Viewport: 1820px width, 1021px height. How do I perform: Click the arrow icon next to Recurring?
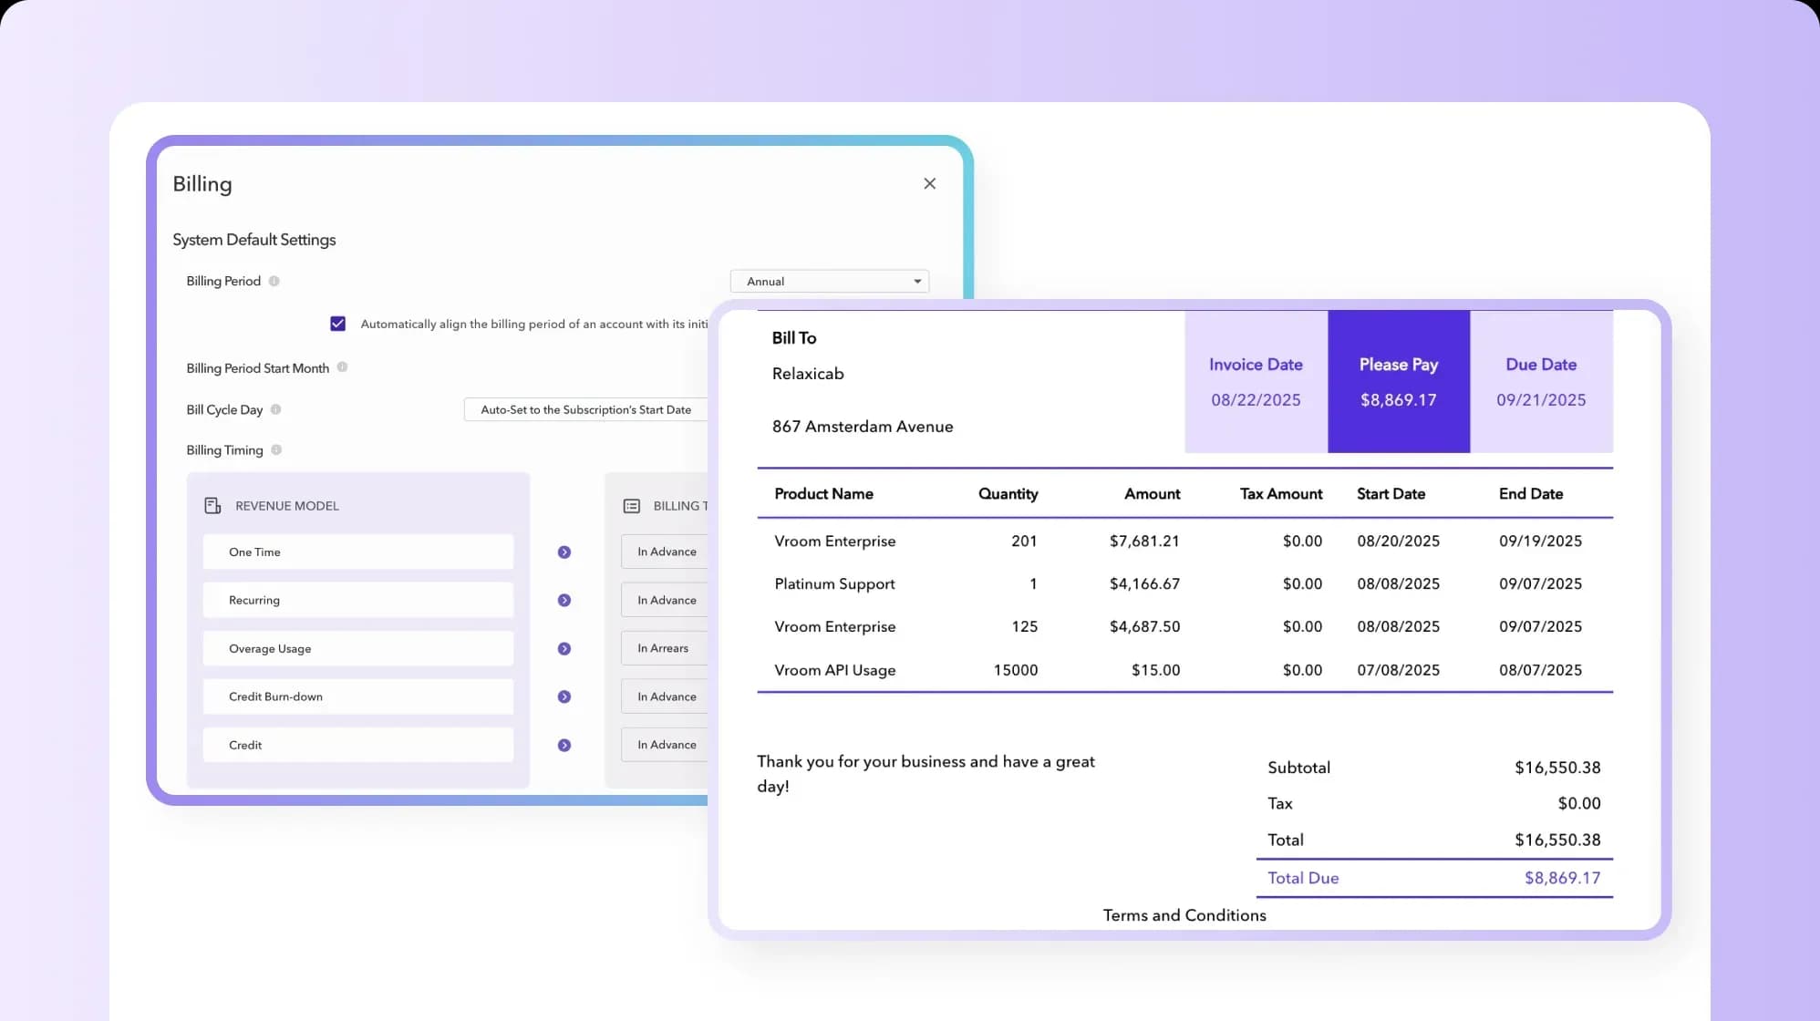click(564, 601)
